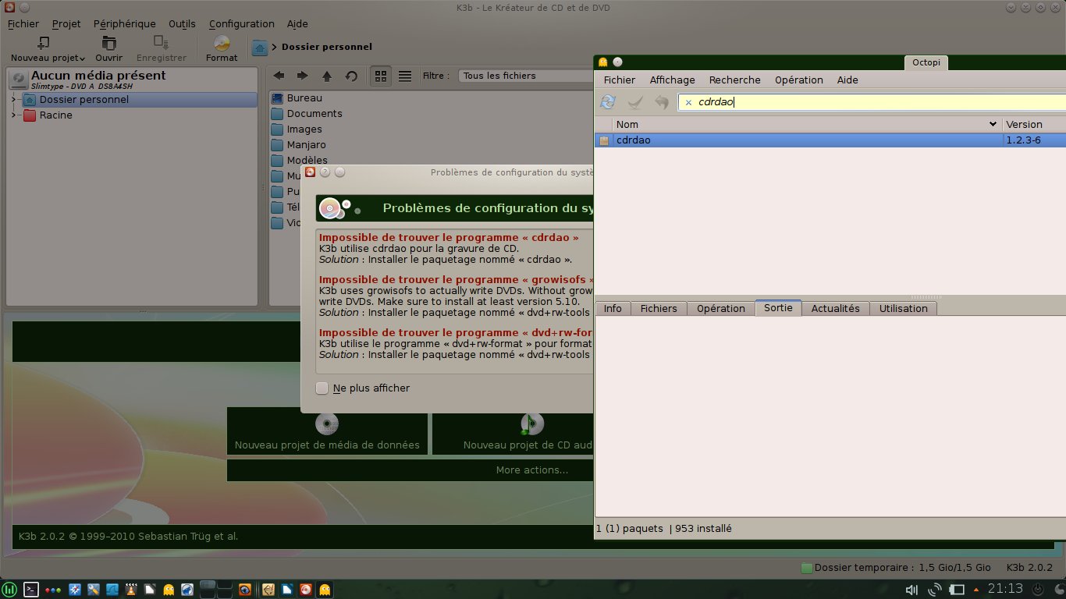1066x599 pixels.
Task: Open the Périphérique menu in K3b
Action: pyautogui.click(x=124, y=23)
